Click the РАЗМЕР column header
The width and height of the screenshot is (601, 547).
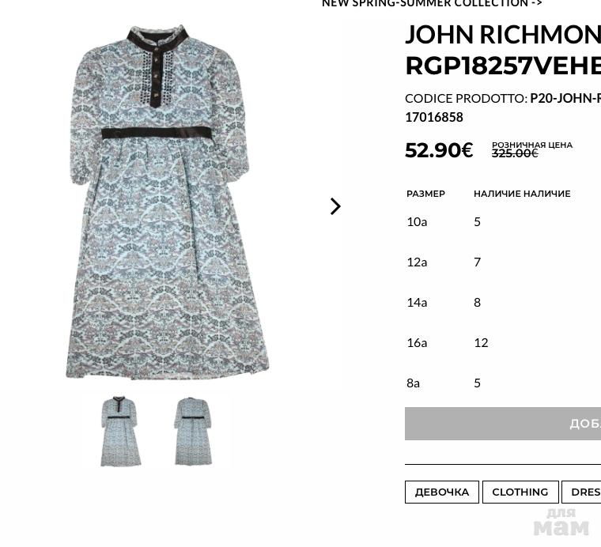coord(425,194)
